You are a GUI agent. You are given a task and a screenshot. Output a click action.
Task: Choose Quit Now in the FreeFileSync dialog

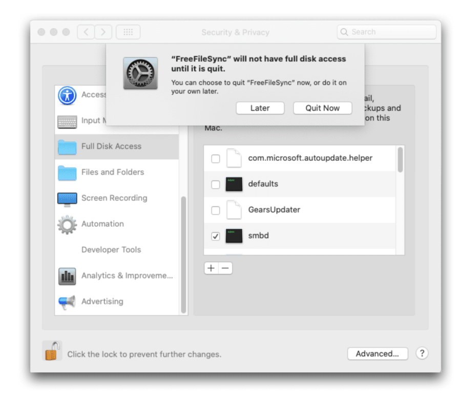pyautogui.click(x=322, y=108)
